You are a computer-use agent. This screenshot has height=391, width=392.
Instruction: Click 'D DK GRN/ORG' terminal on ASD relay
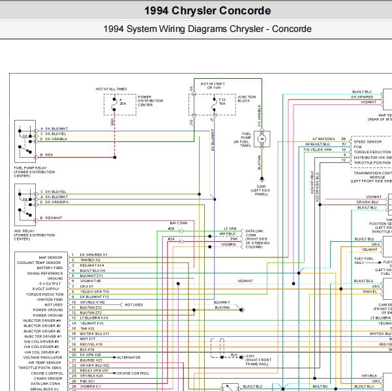(54, 202)
